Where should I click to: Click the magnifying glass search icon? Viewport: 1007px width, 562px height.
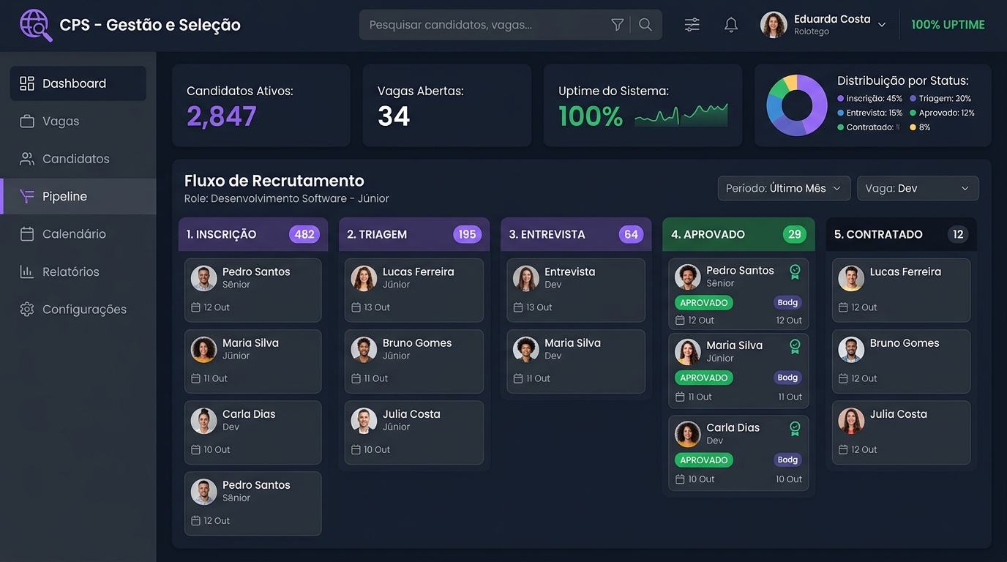645,25
